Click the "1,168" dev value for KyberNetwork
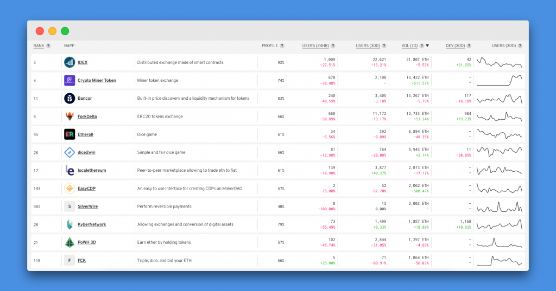556x291 pixels. [x=465, y=222]
